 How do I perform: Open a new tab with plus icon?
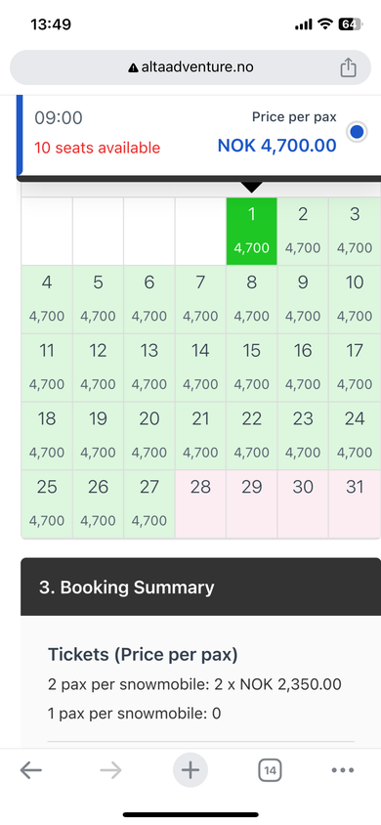tap(190, 770)
